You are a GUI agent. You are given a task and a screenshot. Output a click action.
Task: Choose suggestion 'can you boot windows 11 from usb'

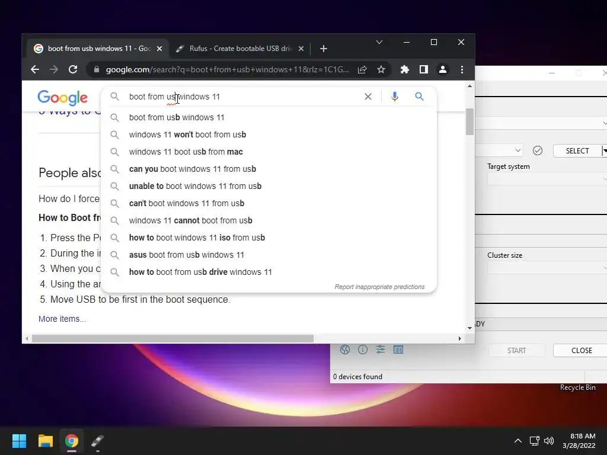click(x=269, y=169)
